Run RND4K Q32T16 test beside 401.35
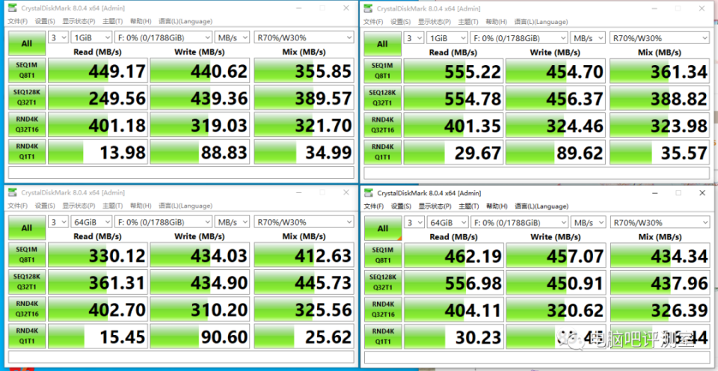This screenshot has height=371, width=718. tap(382, 125)
